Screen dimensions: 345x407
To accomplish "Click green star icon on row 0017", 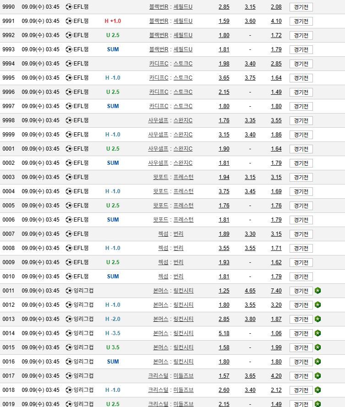I will 318,375.
